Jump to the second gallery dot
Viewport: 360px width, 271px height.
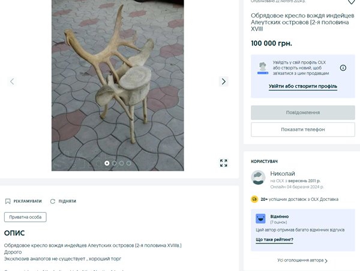pos(114,163)
